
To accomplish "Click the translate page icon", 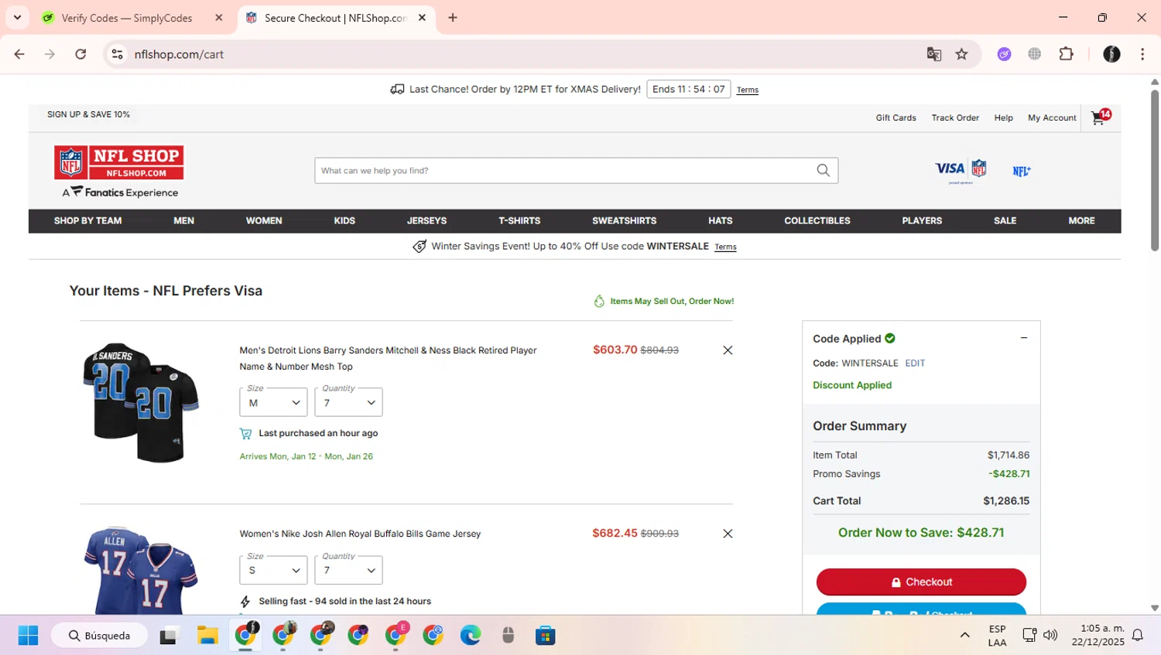I will coord(934,54).
